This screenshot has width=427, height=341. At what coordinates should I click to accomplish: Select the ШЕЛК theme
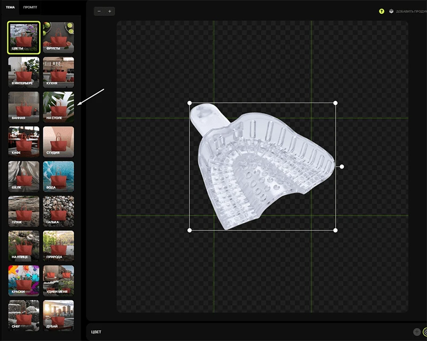23,176
